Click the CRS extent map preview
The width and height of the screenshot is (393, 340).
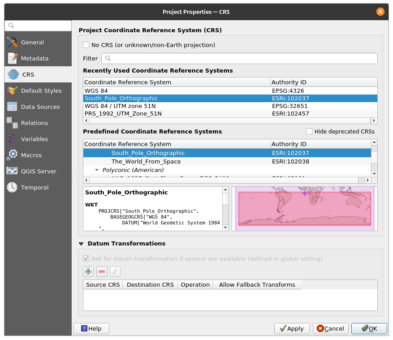304,209
